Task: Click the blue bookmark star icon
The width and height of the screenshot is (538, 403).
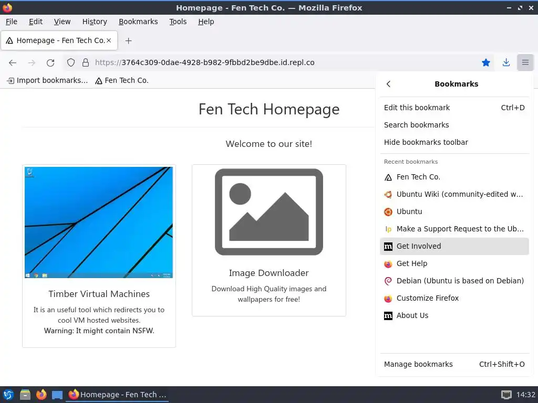Action: [486, 63]
